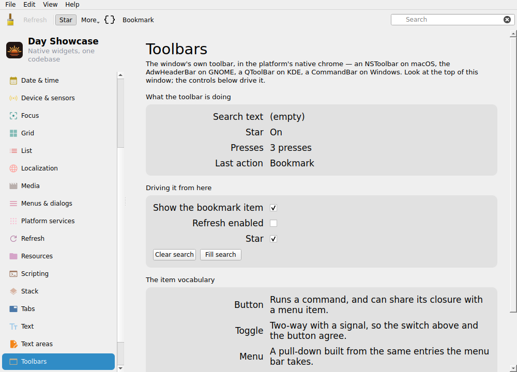The width and height of the screenshot is (517, 372).
Task: Click the "On" value beside Star
Action: 276,132
